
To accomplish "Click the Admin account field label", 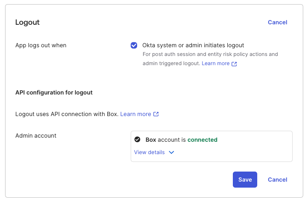I will (x=36, y=135).
